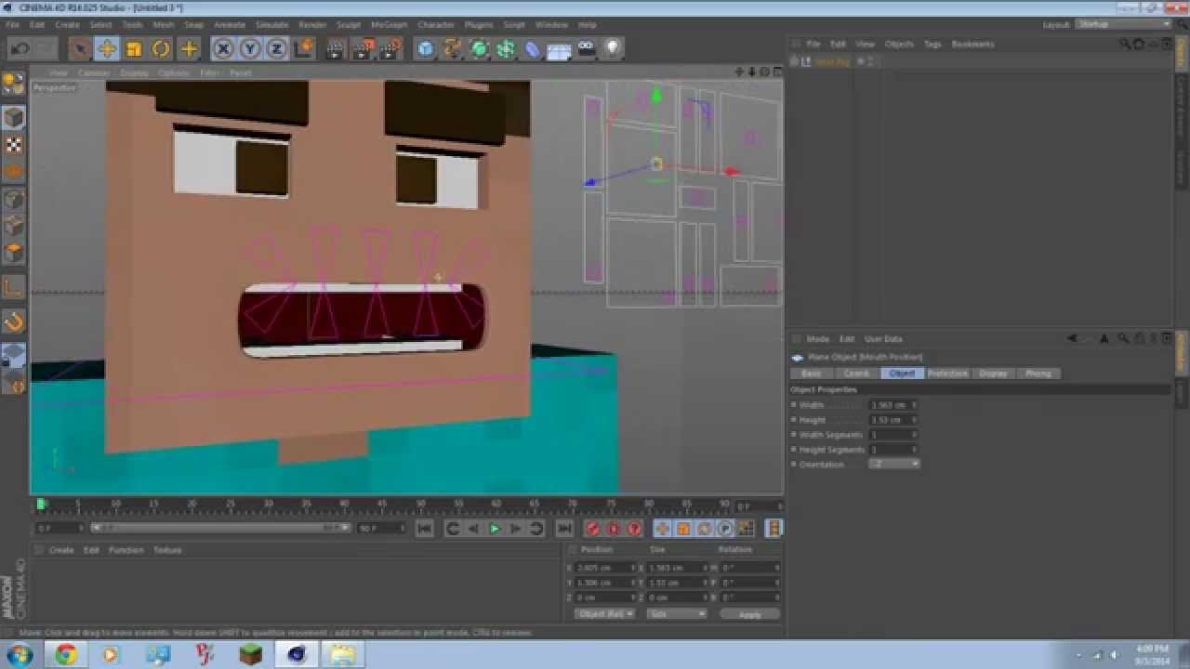
Task: Open Object Manager Tags menu
Action: (x=932, y=44)
